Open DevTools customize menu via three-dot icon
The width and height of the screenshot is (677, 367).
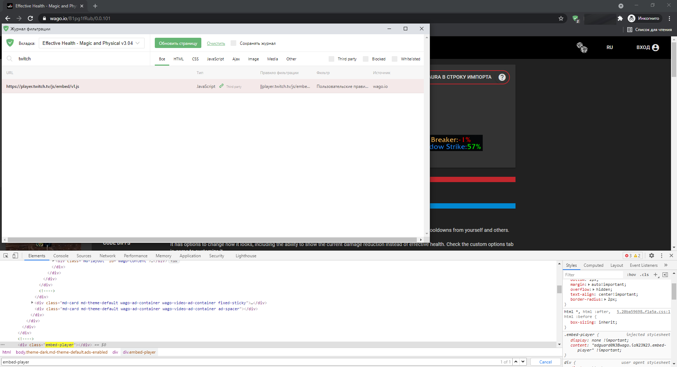[x=662, y=255]
